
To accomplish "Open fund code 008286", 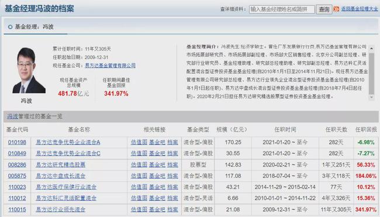I will [17, 165].
